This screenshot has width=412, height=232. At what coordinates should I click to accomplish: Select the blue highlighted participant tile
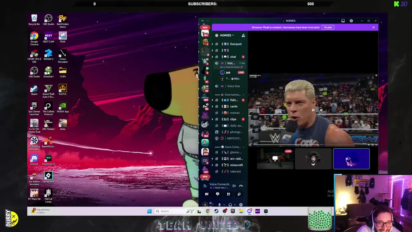351,159
